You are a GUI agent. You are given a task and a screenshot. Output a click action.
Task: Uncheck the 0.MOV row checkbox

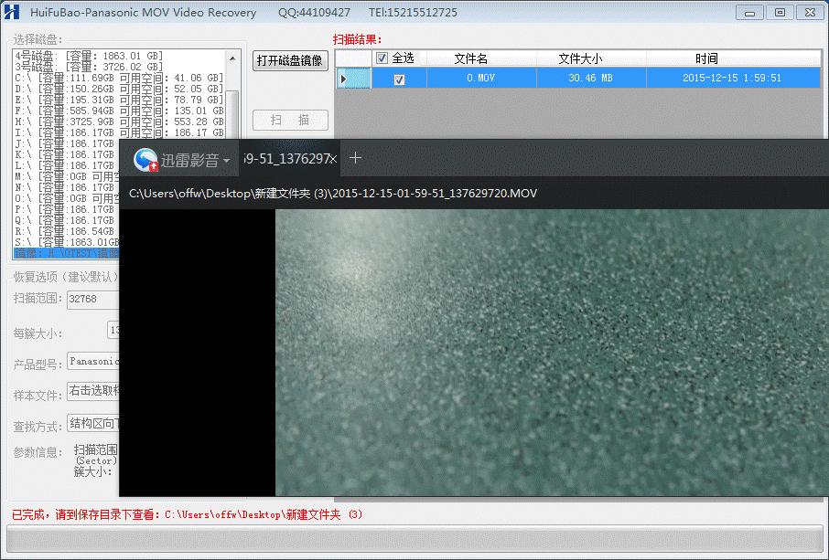point(399,79)
